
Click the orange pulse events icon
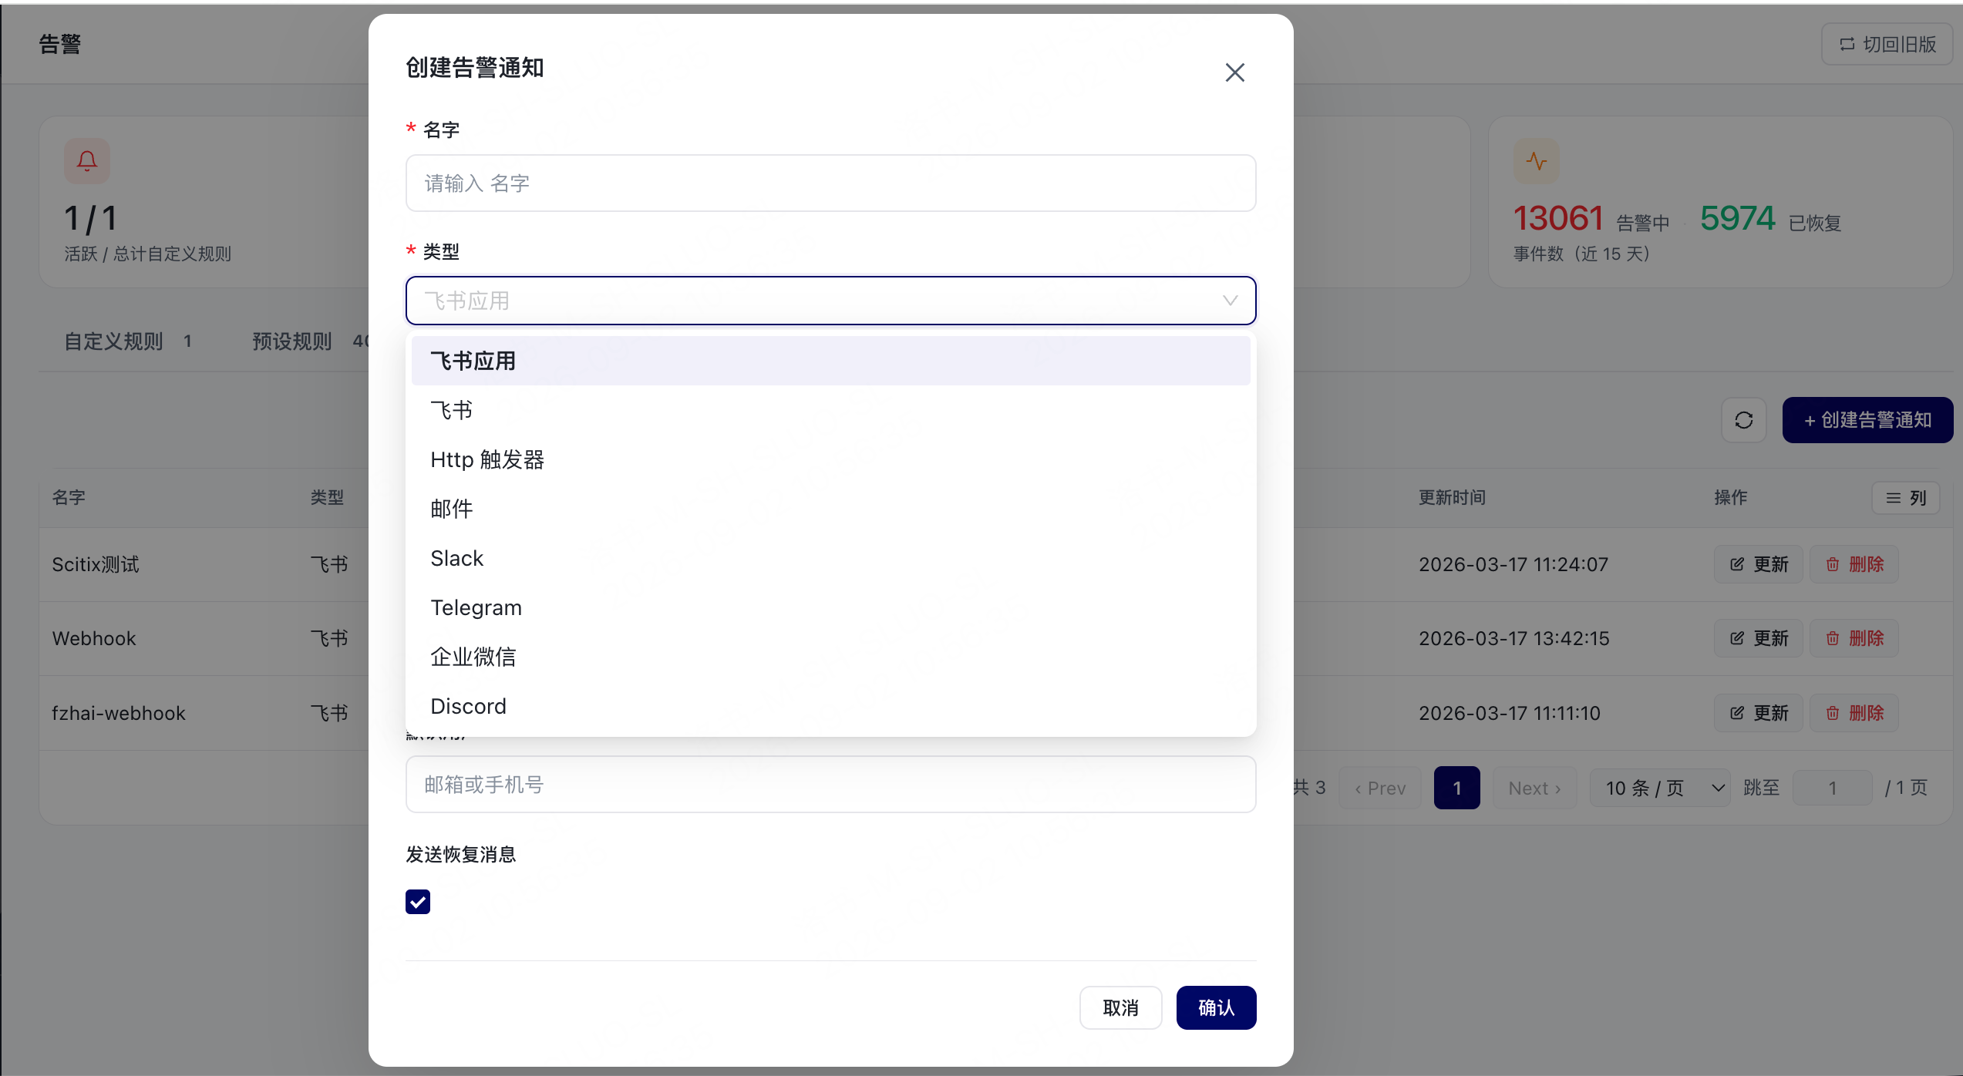click(x=1536, y=161)
